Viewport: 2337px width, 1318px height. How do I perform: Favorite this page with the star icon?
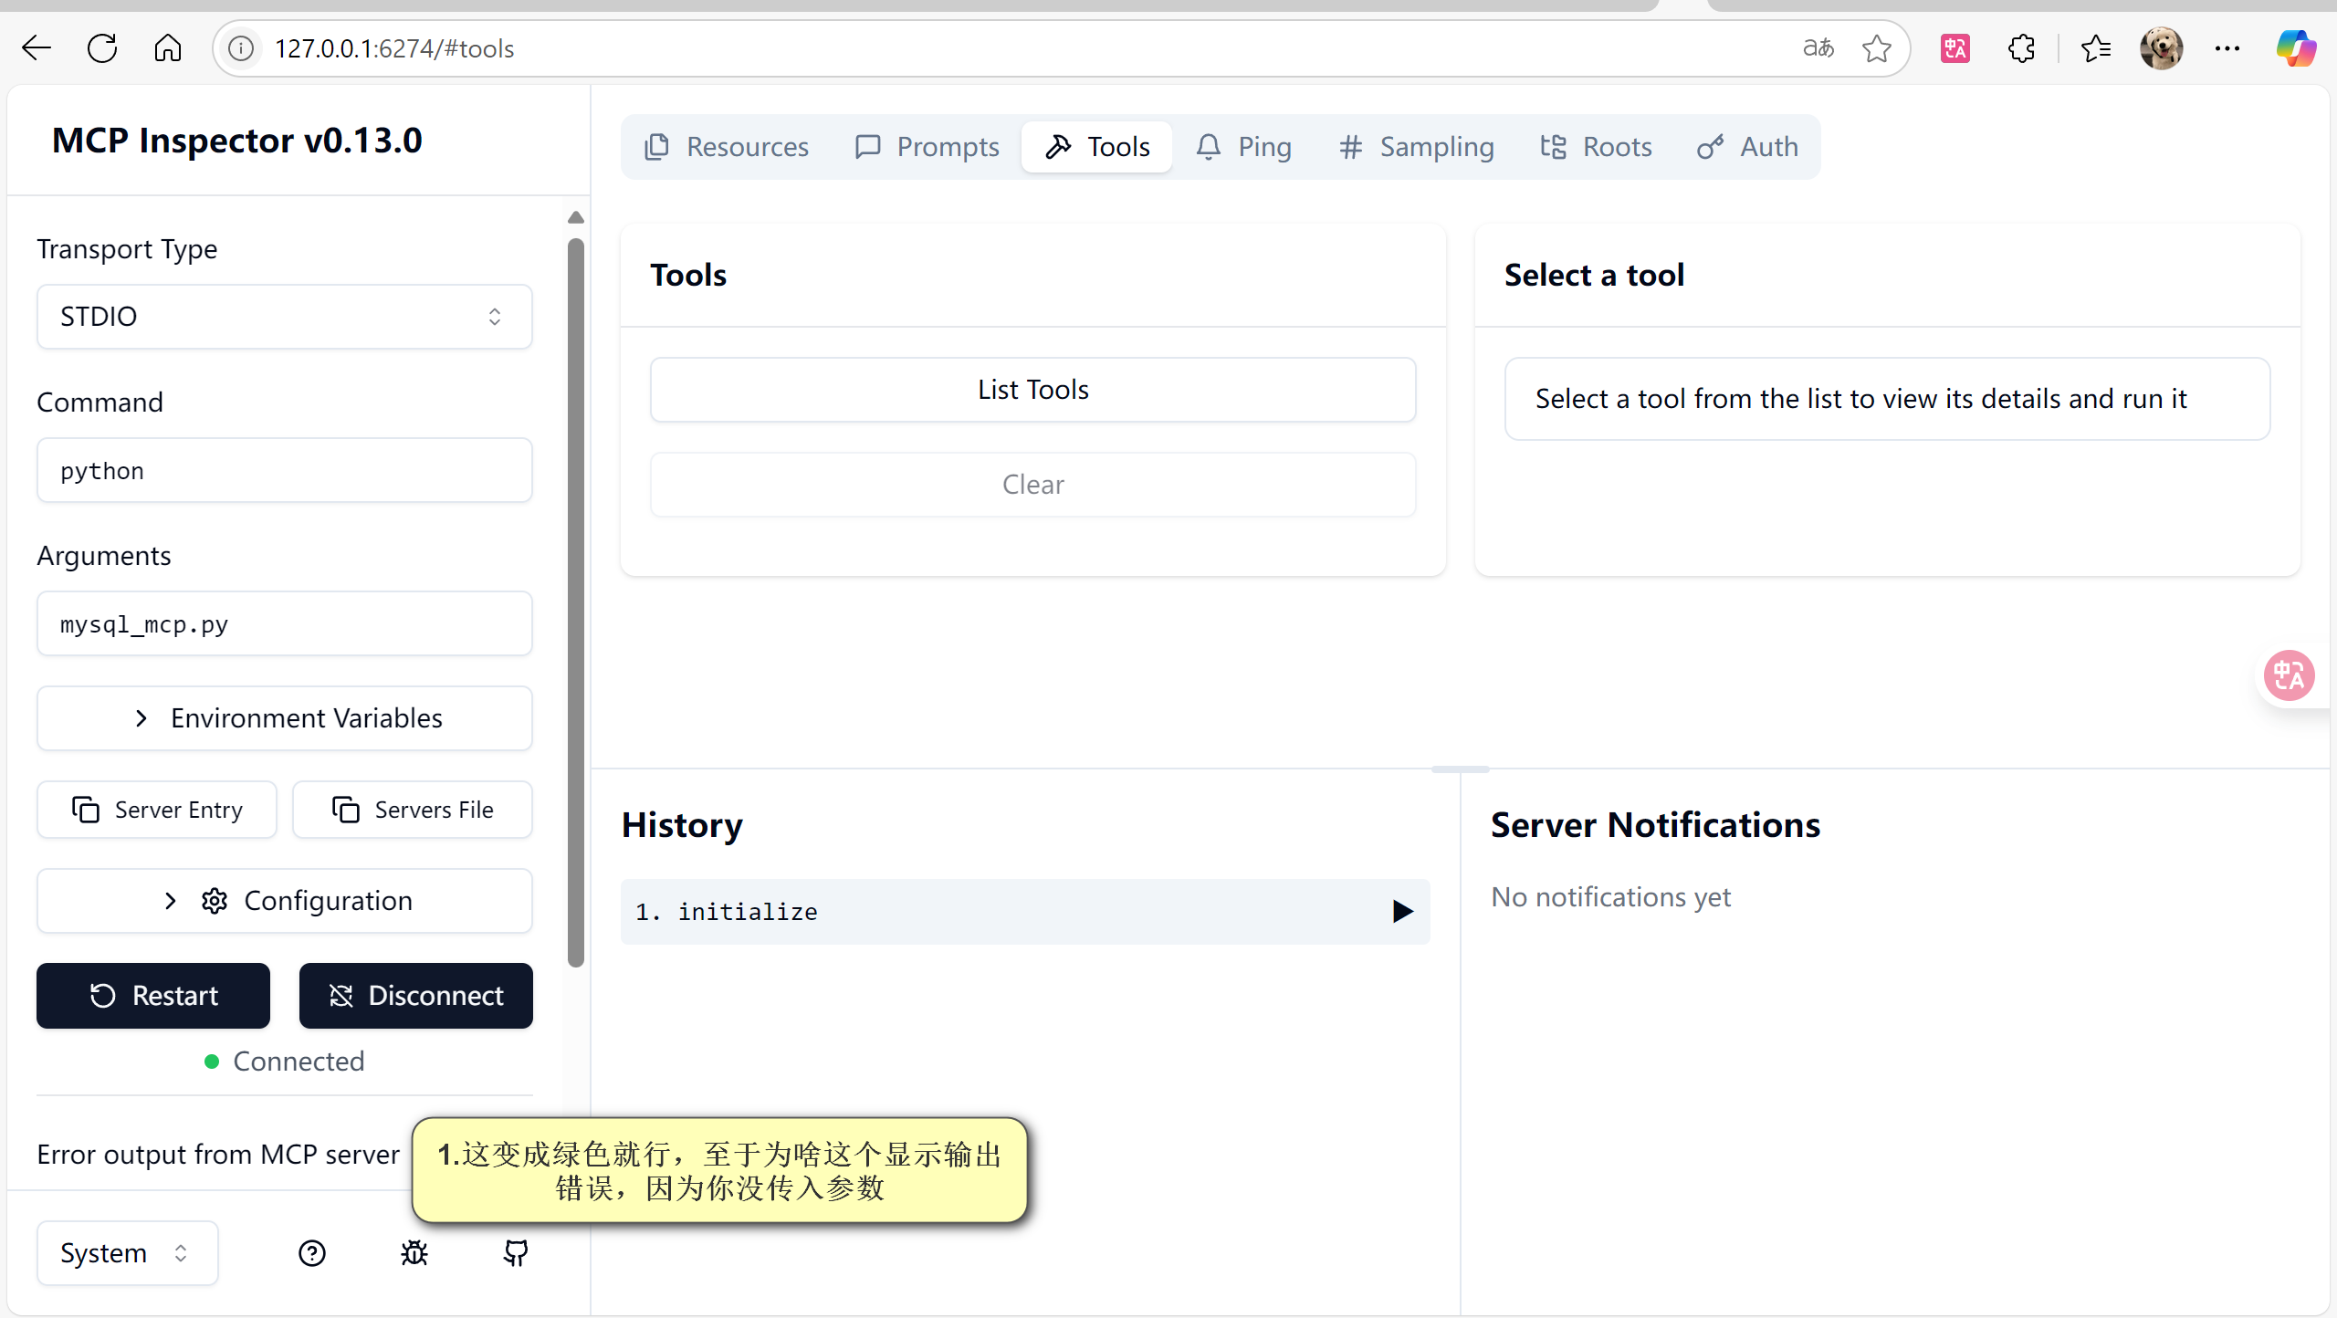pos(1877,48)
